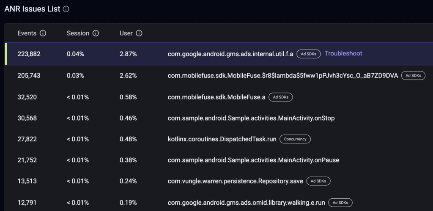Click the 27,822 events value
The width and height of the screenshot is (433, 211).
pyautogui.click(x=27, y=139)
